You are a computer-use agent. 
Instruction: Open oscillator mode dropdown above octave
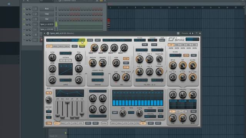pyautogui.click(x=66, y=53)
